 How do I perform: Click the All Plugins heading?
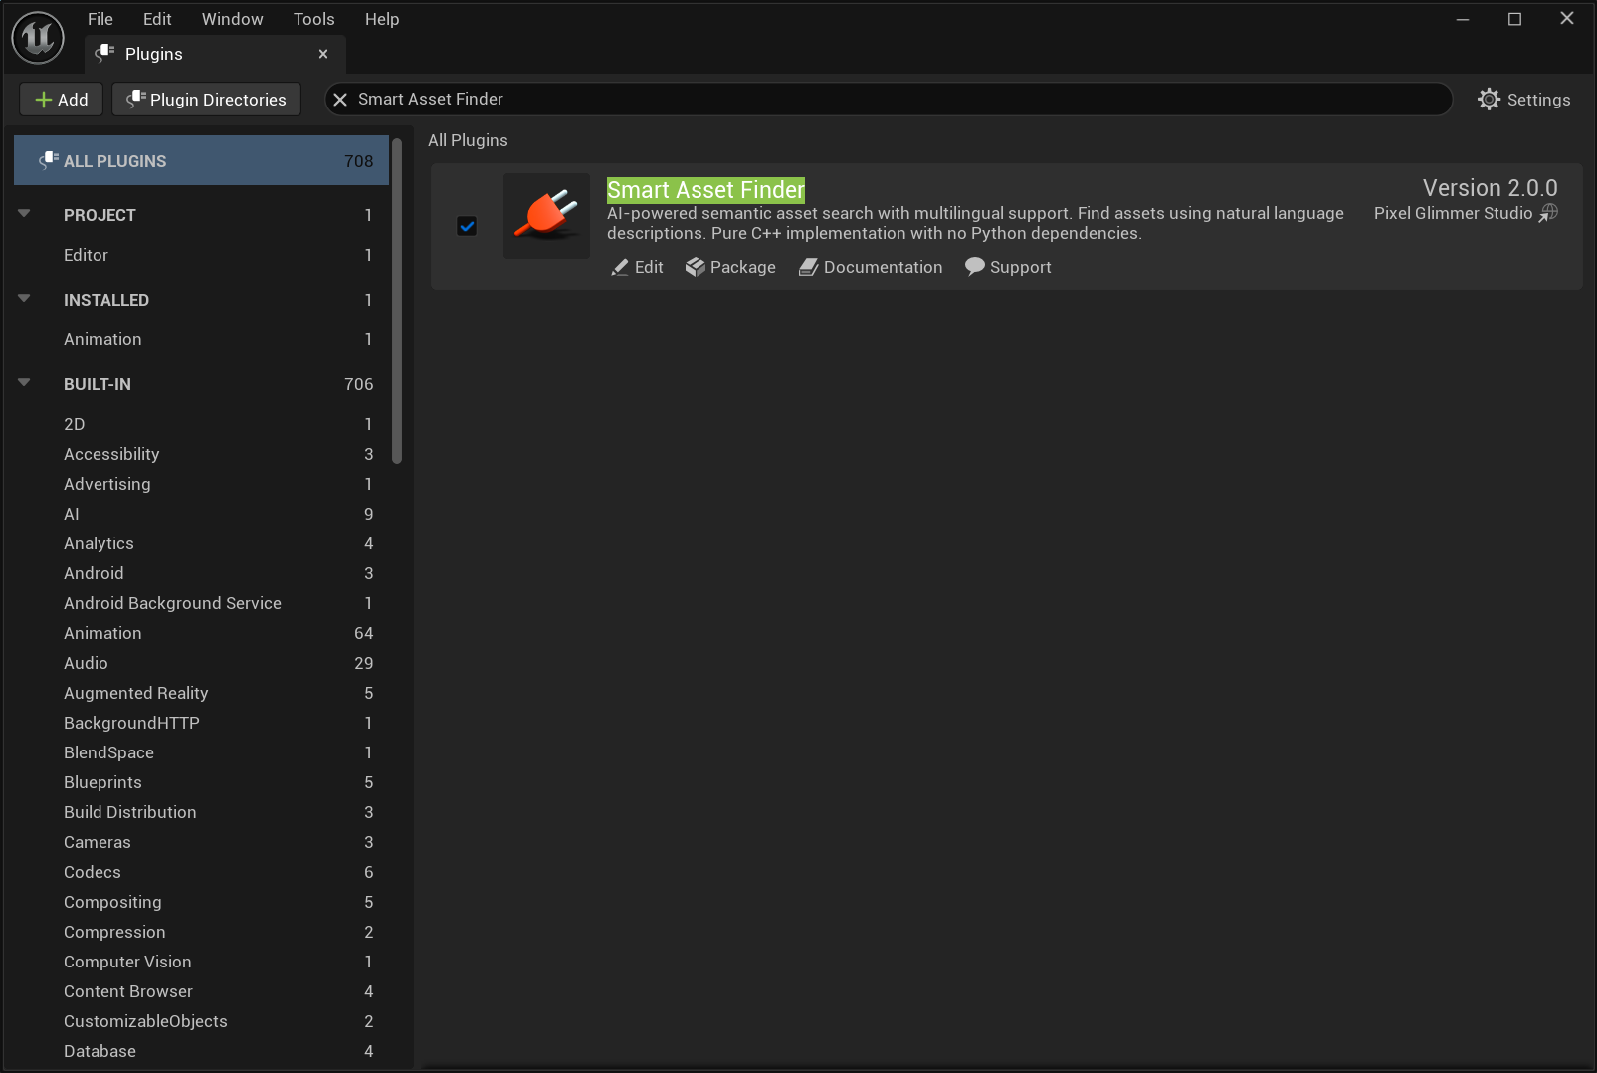(468, 140)
